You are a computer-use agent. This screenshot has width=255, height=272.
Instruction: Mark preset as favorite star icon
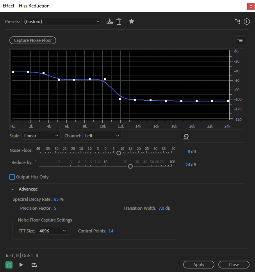pyautogui.click(x=132, y=22)
